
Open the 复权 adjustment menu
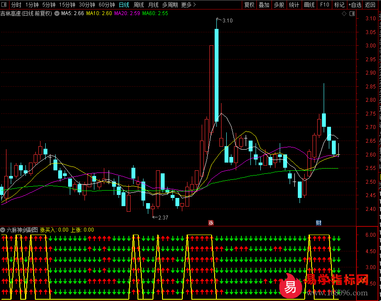click(249, 5)
